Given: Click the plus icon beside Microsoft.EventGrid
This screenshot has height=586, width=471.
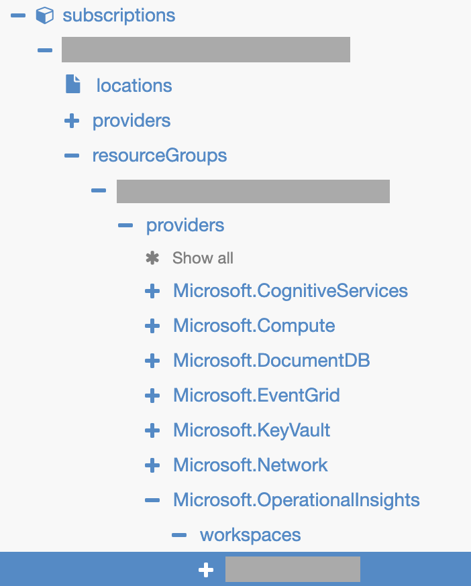Looking at the screenshot, I should point(152,395).
